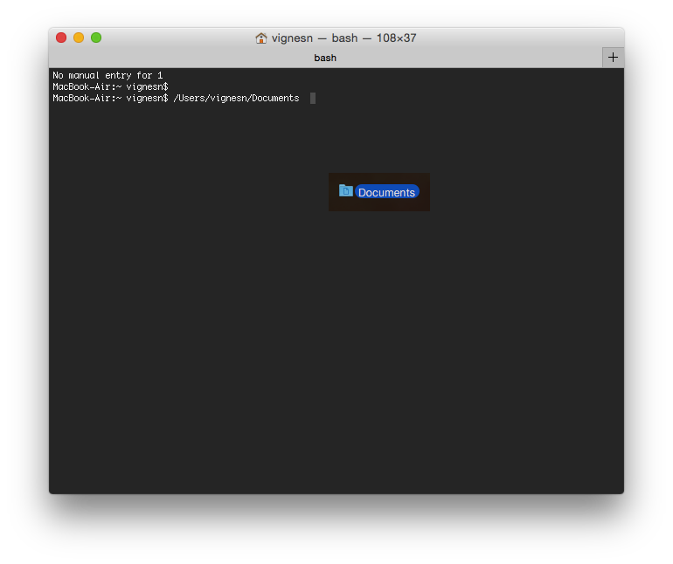Screen dimensions: 673x564
Task: Click the empty second prompt line 'MacBook-Air:~ vignesn$'
Action: tap(110, 86)
